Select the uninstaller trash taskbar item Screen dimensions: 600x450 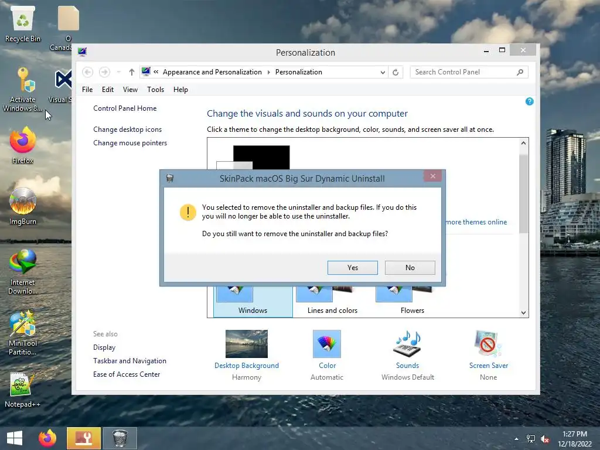[120, 438]
